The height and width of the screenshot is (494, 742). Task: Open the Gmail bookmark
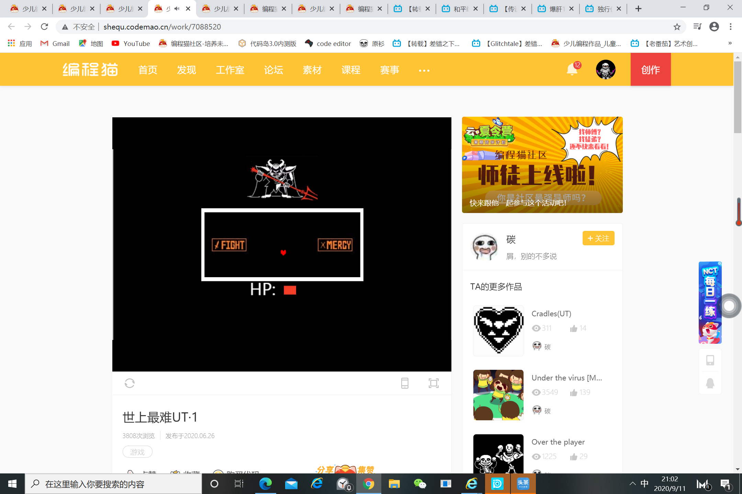(x=55, y=44)
